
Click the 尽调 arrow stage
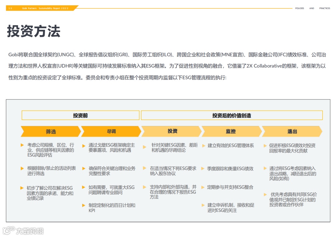[111, 131]
